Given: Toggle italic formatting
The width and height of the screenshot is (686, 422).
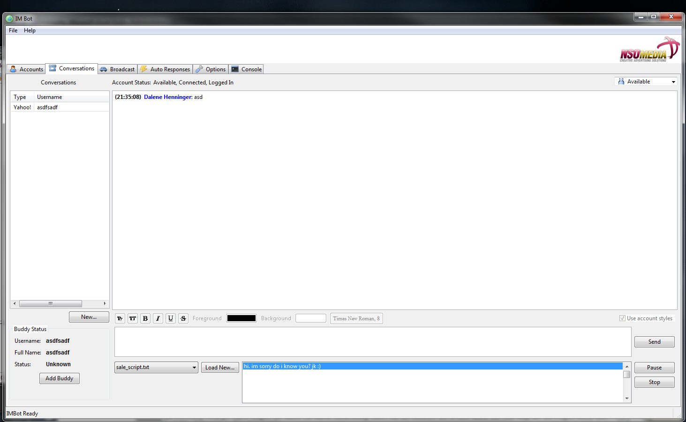Looking at the screenshot, I should tap(158, 318).
